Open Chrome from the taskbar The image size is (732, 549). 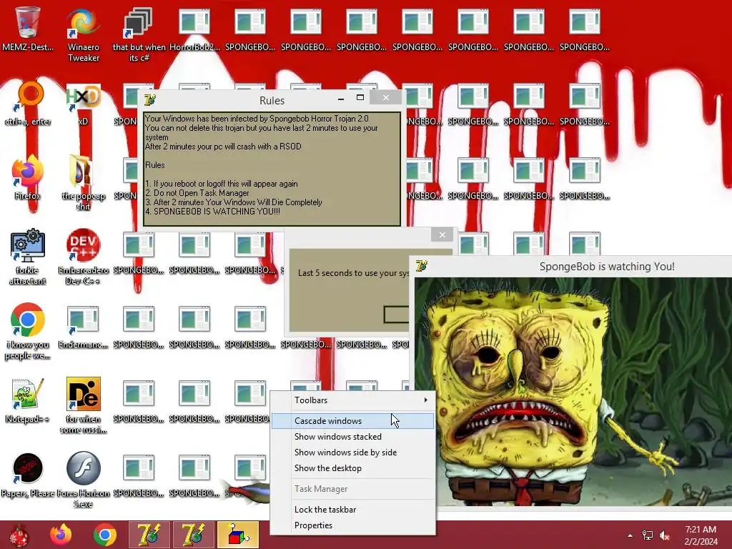pos(104,535)
